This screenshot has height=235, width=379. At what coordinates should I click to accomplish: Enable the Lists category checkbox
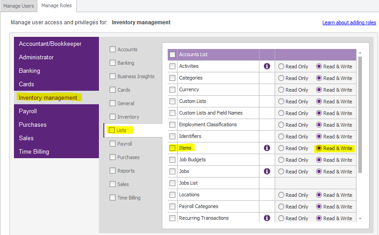click(112, 130)
